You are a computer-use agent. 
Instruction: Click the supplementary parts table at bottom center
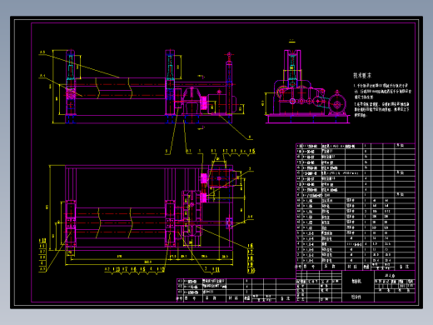236,290
